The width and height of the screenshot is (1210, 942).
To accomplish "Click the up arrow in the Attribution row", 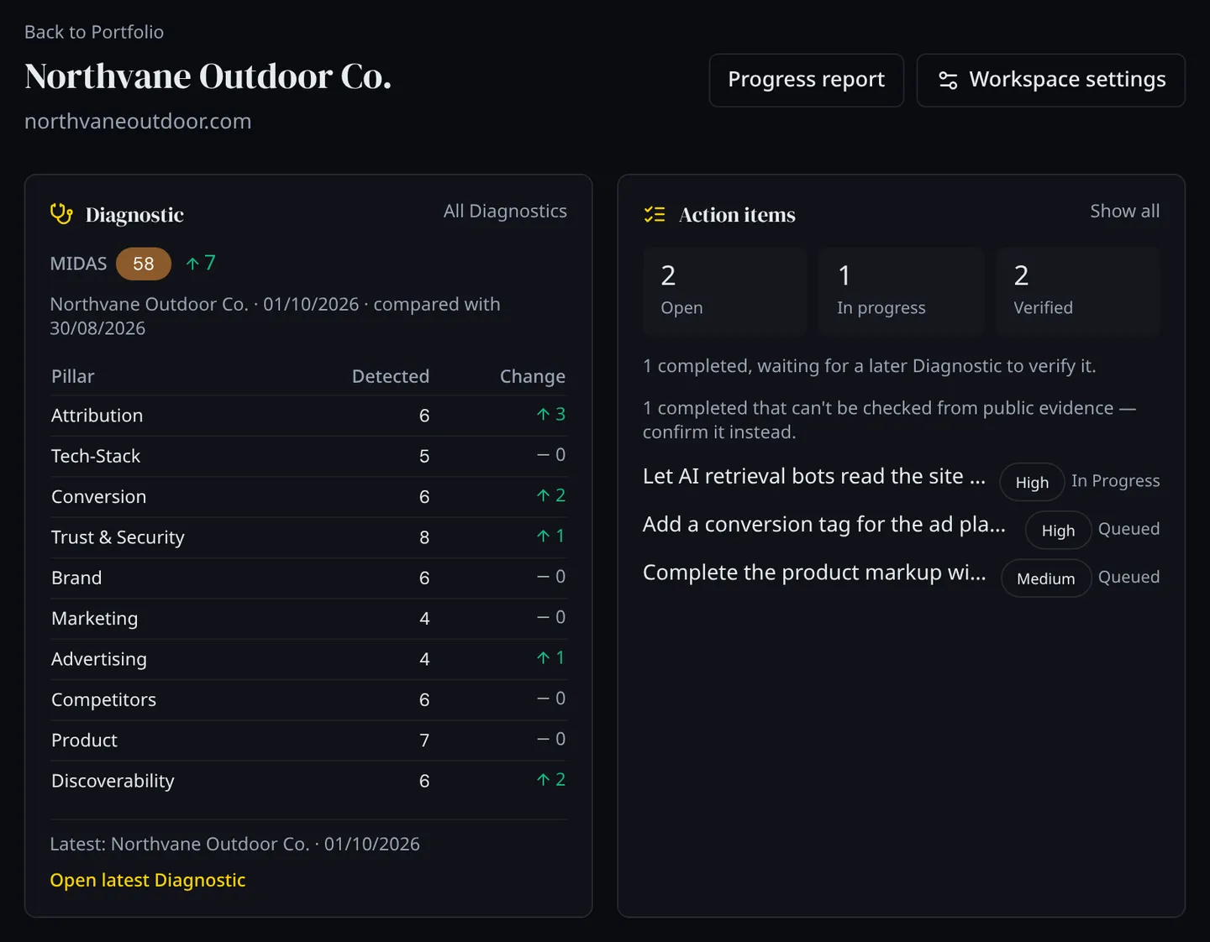I will [x=543, y=414].
